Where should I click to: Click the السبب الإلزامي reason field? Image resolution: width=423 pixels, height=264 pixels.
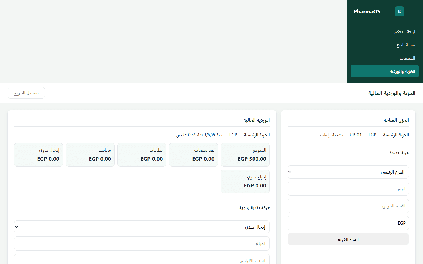click(x=142, y=260)
